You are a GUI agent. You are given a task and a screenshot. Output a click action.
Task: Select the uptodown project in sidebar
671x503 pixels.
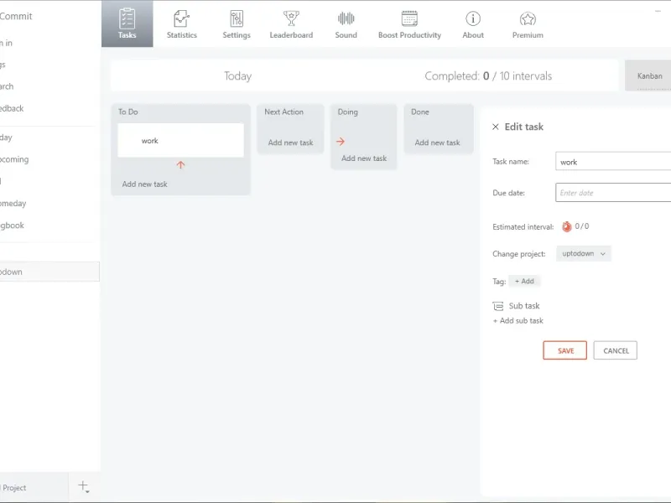pos(49,272)
